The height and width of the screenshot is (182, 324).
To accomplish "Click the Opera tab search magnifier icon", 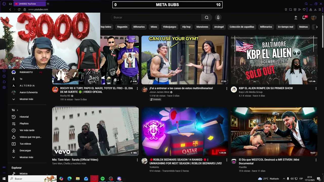I will (306, 4).
